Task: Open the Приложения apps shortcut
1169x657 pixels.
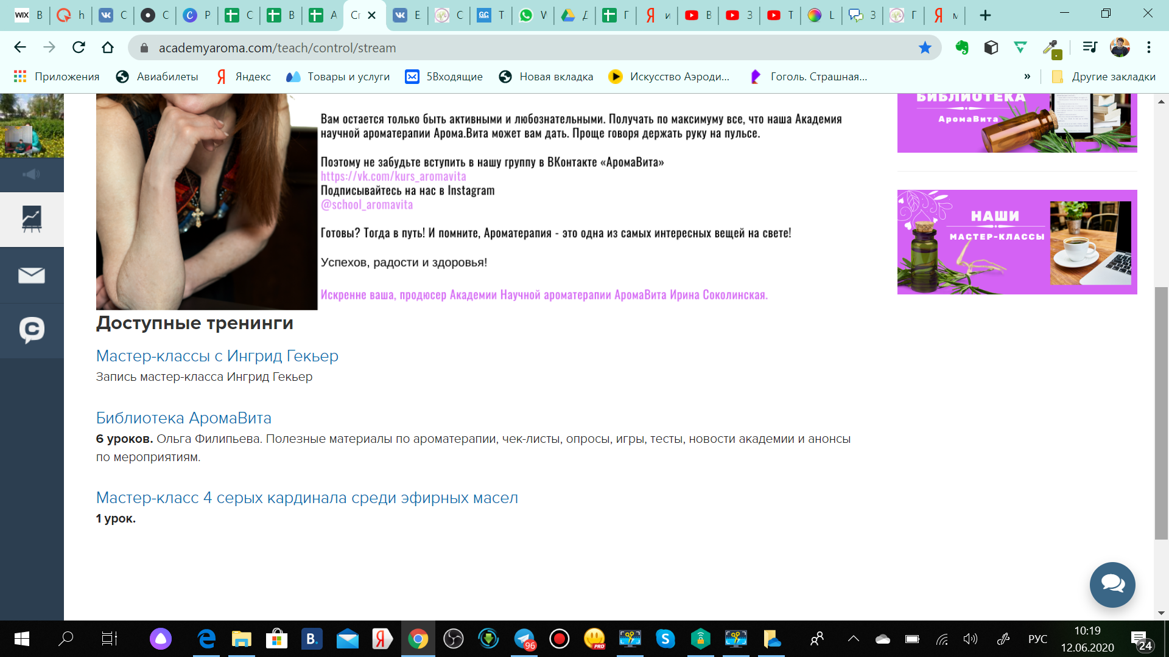Action: 57,77
